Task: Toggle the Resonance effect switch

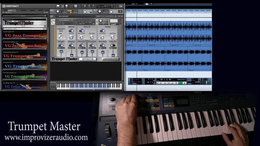Action: (92, 45)
